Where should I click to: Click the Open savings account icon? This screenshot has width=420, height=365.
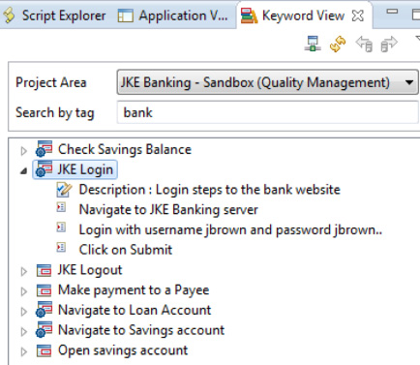coord(44,350)
